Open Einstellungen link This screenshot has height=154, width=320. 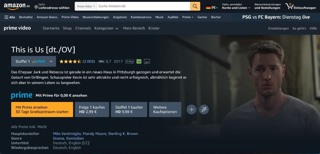(278, 28)
